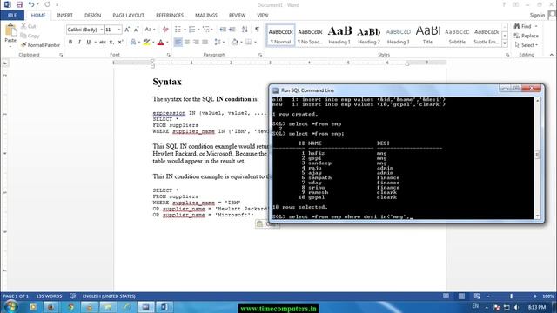The width and height of the screenshot is (557, 313).
Task: Toggle underline formatting
Action: [x=88, y=42]
